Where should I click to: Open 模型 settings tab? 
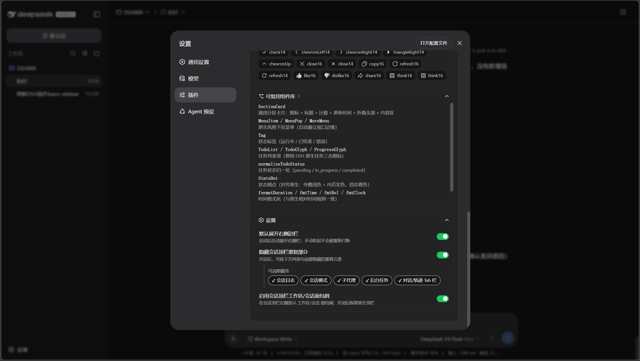click(x=205, y=79)
